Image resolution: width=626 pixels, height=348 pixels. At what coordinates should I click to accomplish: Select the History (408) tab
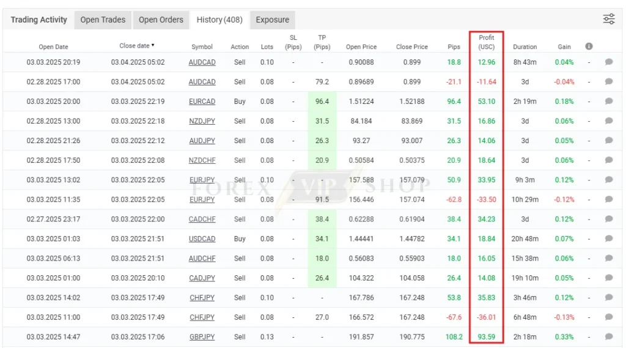(219, 20)
